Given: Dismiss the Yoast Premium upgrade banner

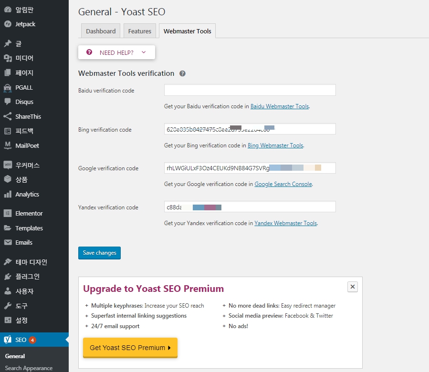Looking at the screenshot, I should (353, 287).
